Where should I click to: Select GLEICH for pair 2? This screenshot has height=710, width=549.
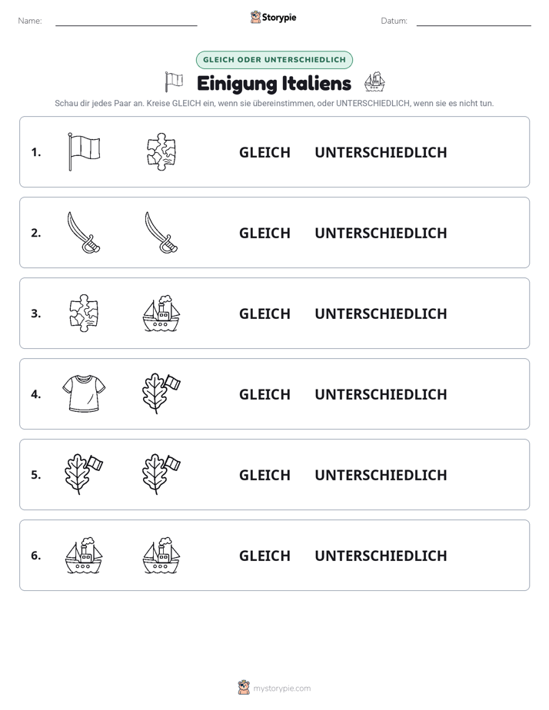[x=265, y=233]
